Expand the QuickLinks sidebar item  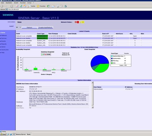tap(4, 50)
